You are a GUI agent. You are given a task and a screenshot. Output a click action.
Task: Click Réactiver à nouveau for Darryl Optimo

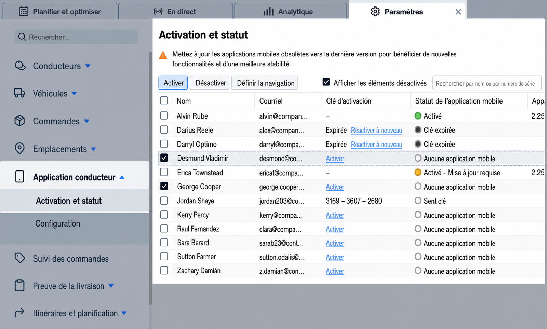376,145
